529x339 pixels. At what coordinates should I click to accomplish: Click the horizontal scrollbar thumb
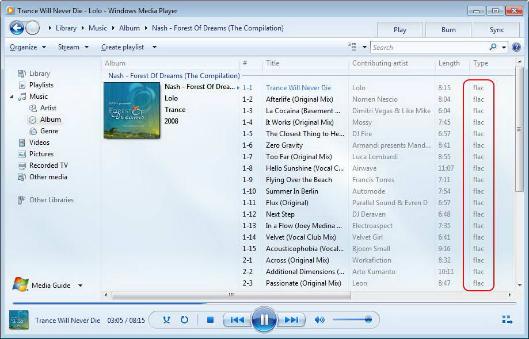coord(231,295)
